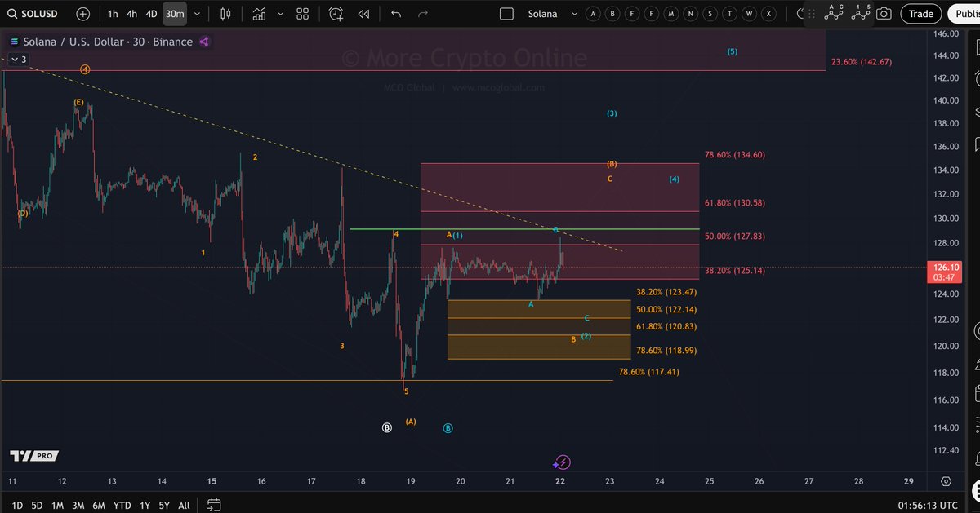Switch to watchlist letter B circle

[612, 14]
